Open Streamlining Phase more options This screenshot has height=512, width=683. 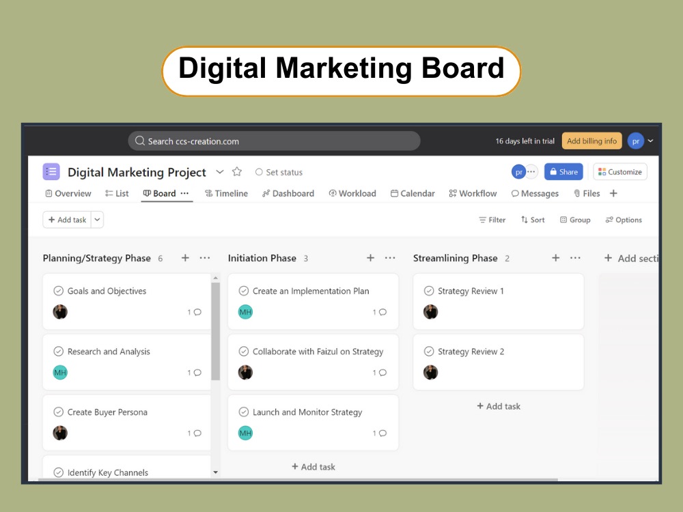pos(575,258)
